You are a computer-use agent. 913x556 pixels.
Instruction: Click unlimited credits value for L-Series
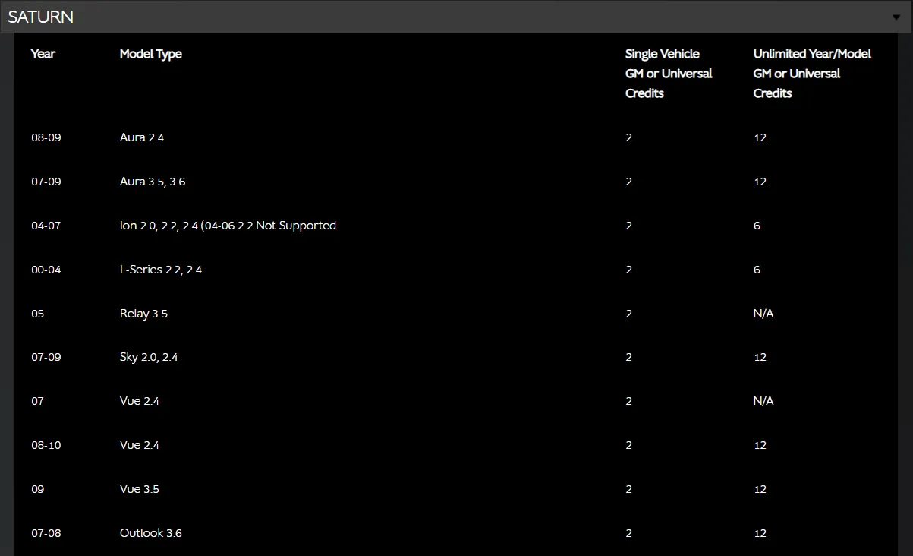pyautogui.click(x=757, y=270)
